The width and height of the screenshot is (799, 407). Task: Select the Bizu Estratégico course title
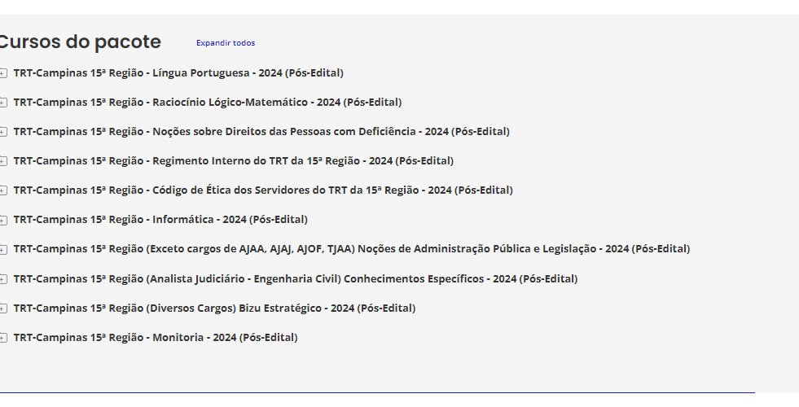(214, 309)
